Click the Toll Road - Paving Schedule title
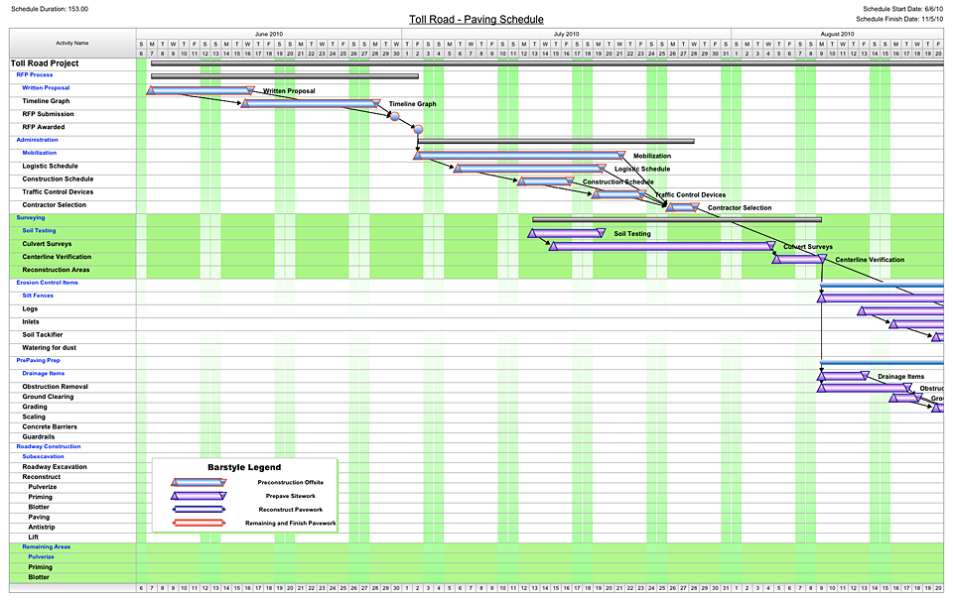The height and width of the screenshot is (600, 953). pyautogui.click(x=476, y=19)
